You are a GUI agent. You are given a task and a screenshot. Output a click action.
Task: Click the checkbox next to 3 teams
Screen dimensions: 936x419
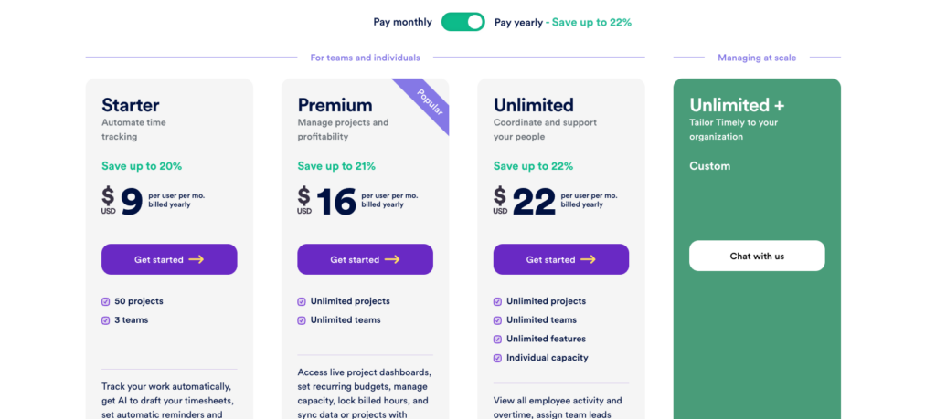(x=106, y=320)
